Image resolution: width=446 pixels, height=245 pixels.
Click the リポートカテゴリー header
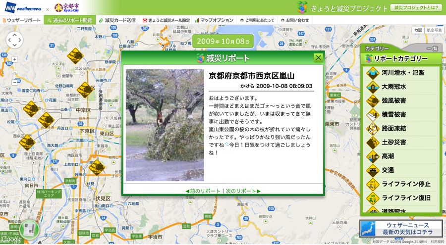(400, 59)
